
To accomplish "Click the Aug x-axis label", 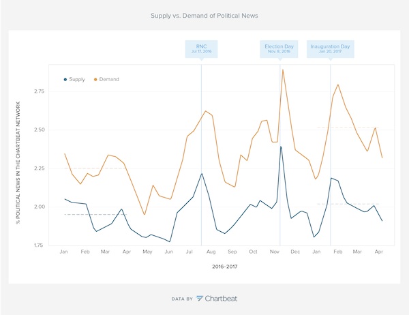I will 211,252.
